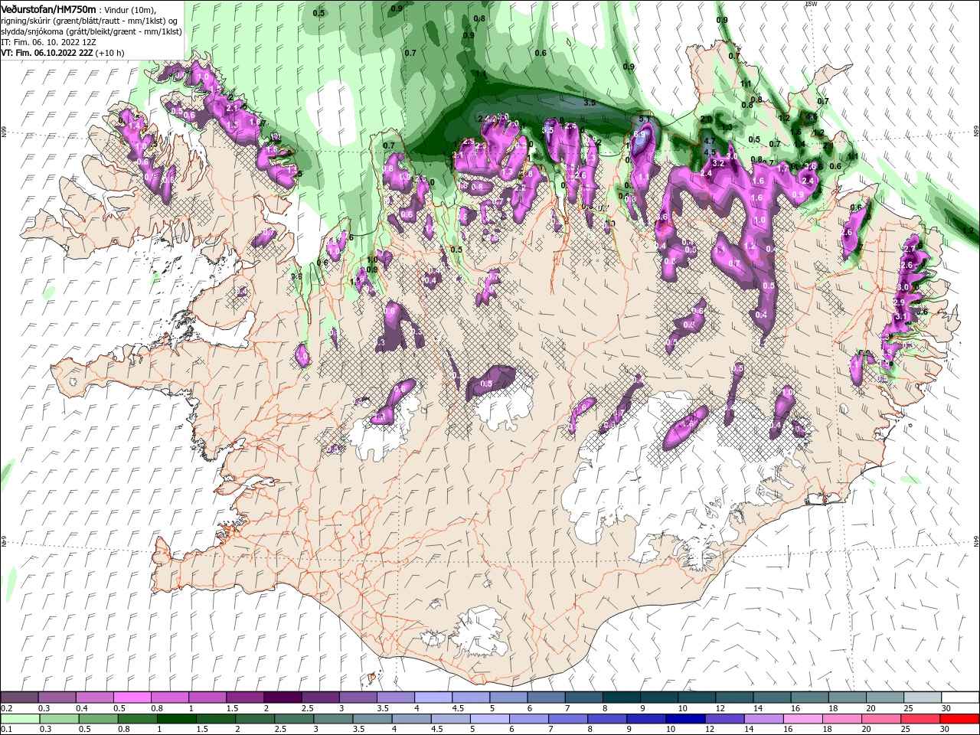Click the 'VT: Fim. 06.10.2022 22Z (+10 h)' line
The image size is (980, 735).
[63, 53]
